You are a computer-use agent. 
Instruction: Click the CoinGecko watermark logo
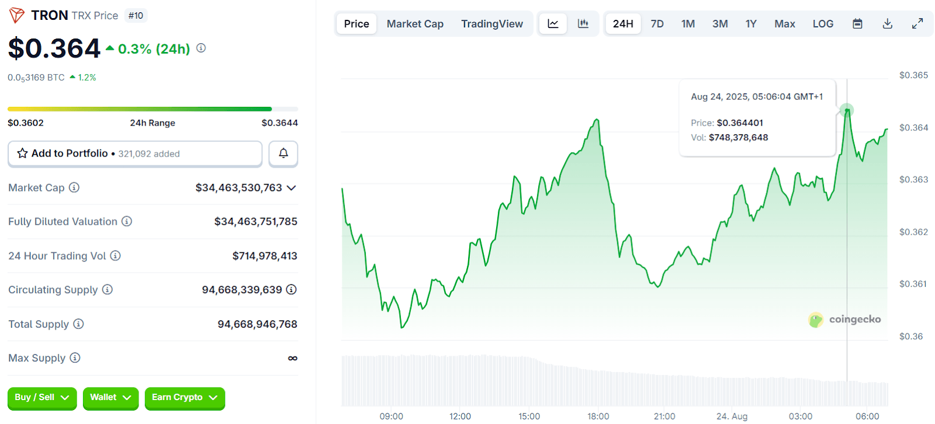[844, 319]
